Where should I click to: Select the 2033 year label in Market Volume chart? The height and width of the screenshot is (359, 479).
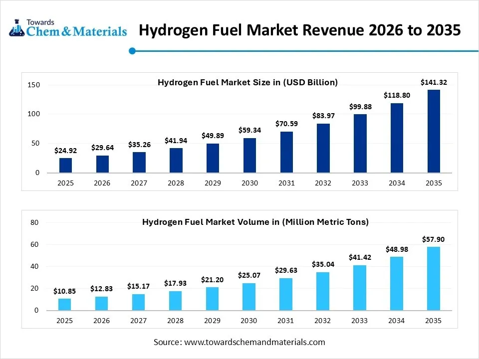(x=359, y=321)
